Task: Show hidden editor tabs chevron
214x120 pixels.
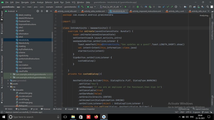Action: (x=208, y=11)
